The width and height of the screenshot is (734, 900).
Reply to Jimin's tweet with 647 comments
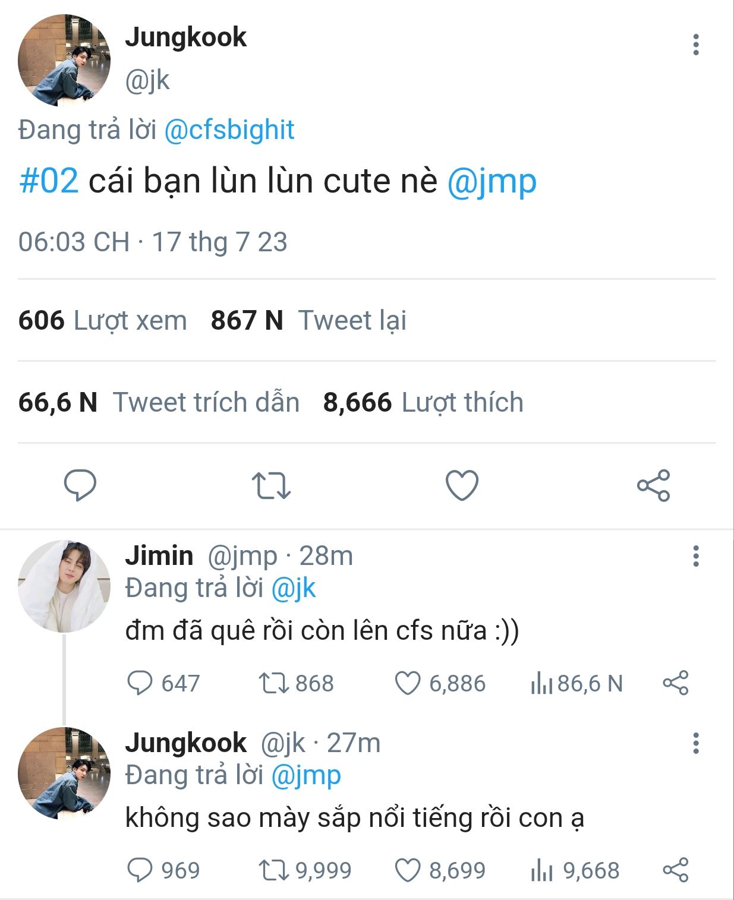point(140,683)
